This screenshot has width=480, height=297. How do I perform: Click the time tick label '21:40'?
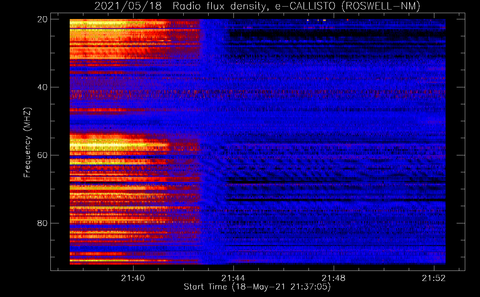point(133,278)
